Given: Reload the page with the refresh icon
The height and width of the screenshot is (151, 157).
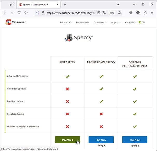Looking at the screenshot, I should point(19,13).
